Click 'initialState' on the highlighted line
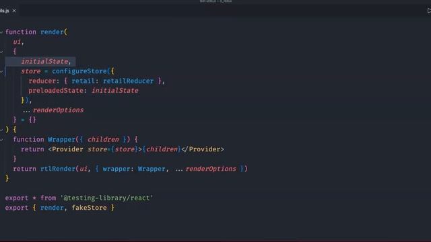The width and height of the screenshot is (431, 242). click(44, 61)
